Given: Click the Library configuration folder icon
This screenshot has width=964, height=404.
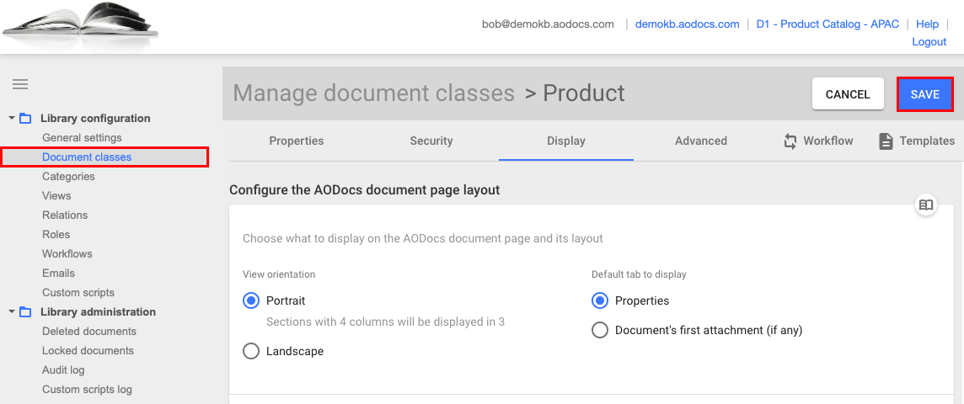Looking at the screenshot, I should pos(25,118).
